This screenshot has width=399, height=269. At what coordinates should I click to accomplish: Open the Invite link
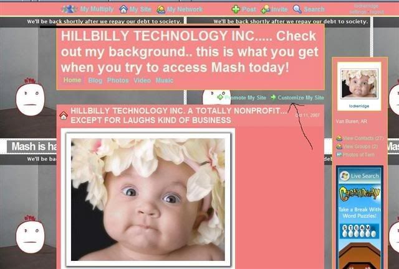[279, 9]
